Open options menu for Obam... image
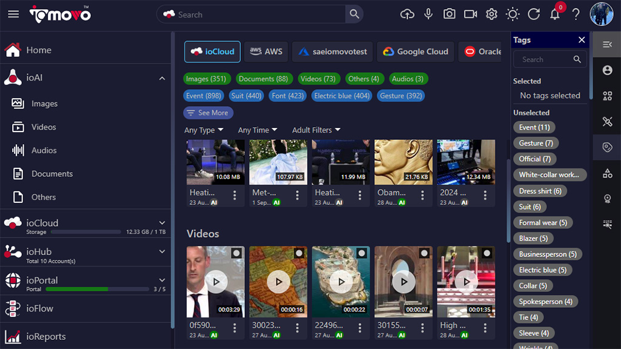The image size is (621, 349). coord(423,195)
